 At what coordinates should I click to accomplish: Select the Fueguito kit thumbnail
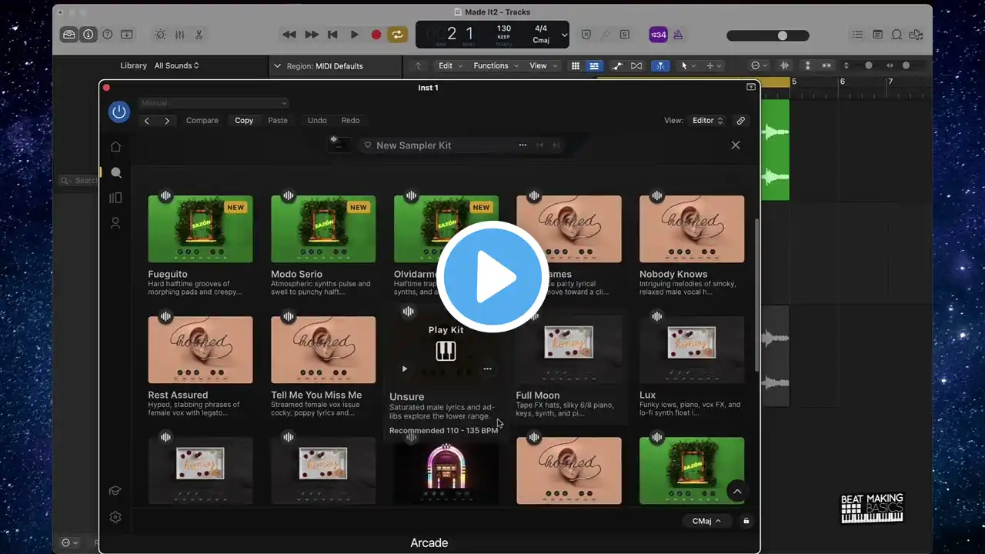[200, 229]
